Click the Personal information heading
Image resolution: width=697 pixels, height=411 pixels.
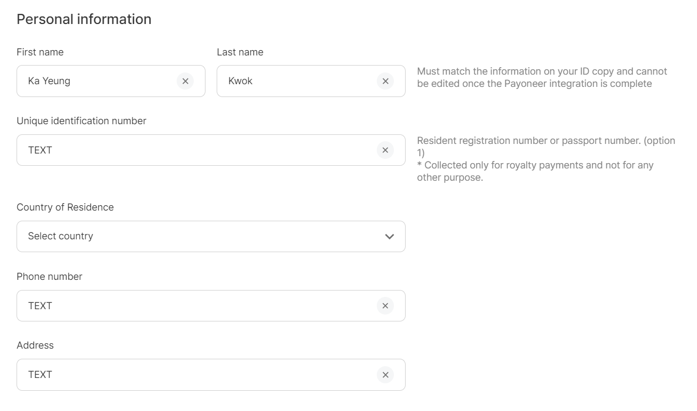click(84, 19)
